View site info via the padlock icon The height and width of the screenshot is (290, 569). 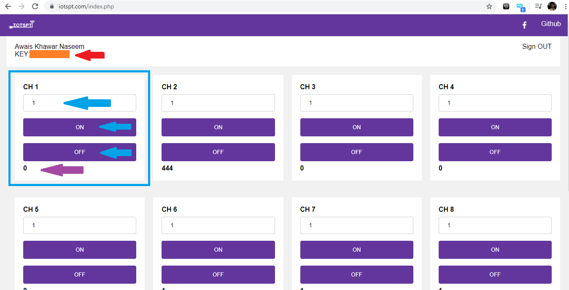(52, 6)
